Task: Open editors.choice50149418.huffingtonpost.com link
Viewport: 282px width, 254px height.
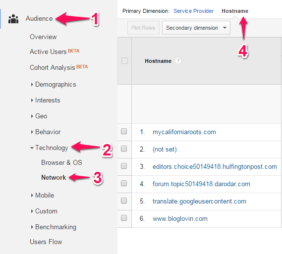Action: 215,167
